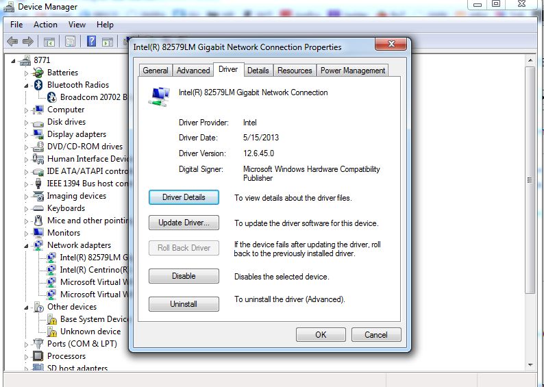Screen dimensions: 544x387
Task: Select the Intel(R) Centrino network adapter
Action: click(x=94, y=270)
